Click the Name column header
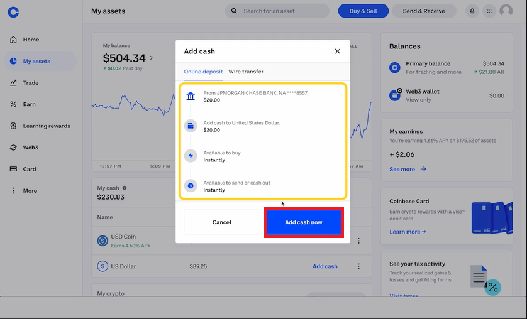The image size is (527, 319). tap(105, 217)
